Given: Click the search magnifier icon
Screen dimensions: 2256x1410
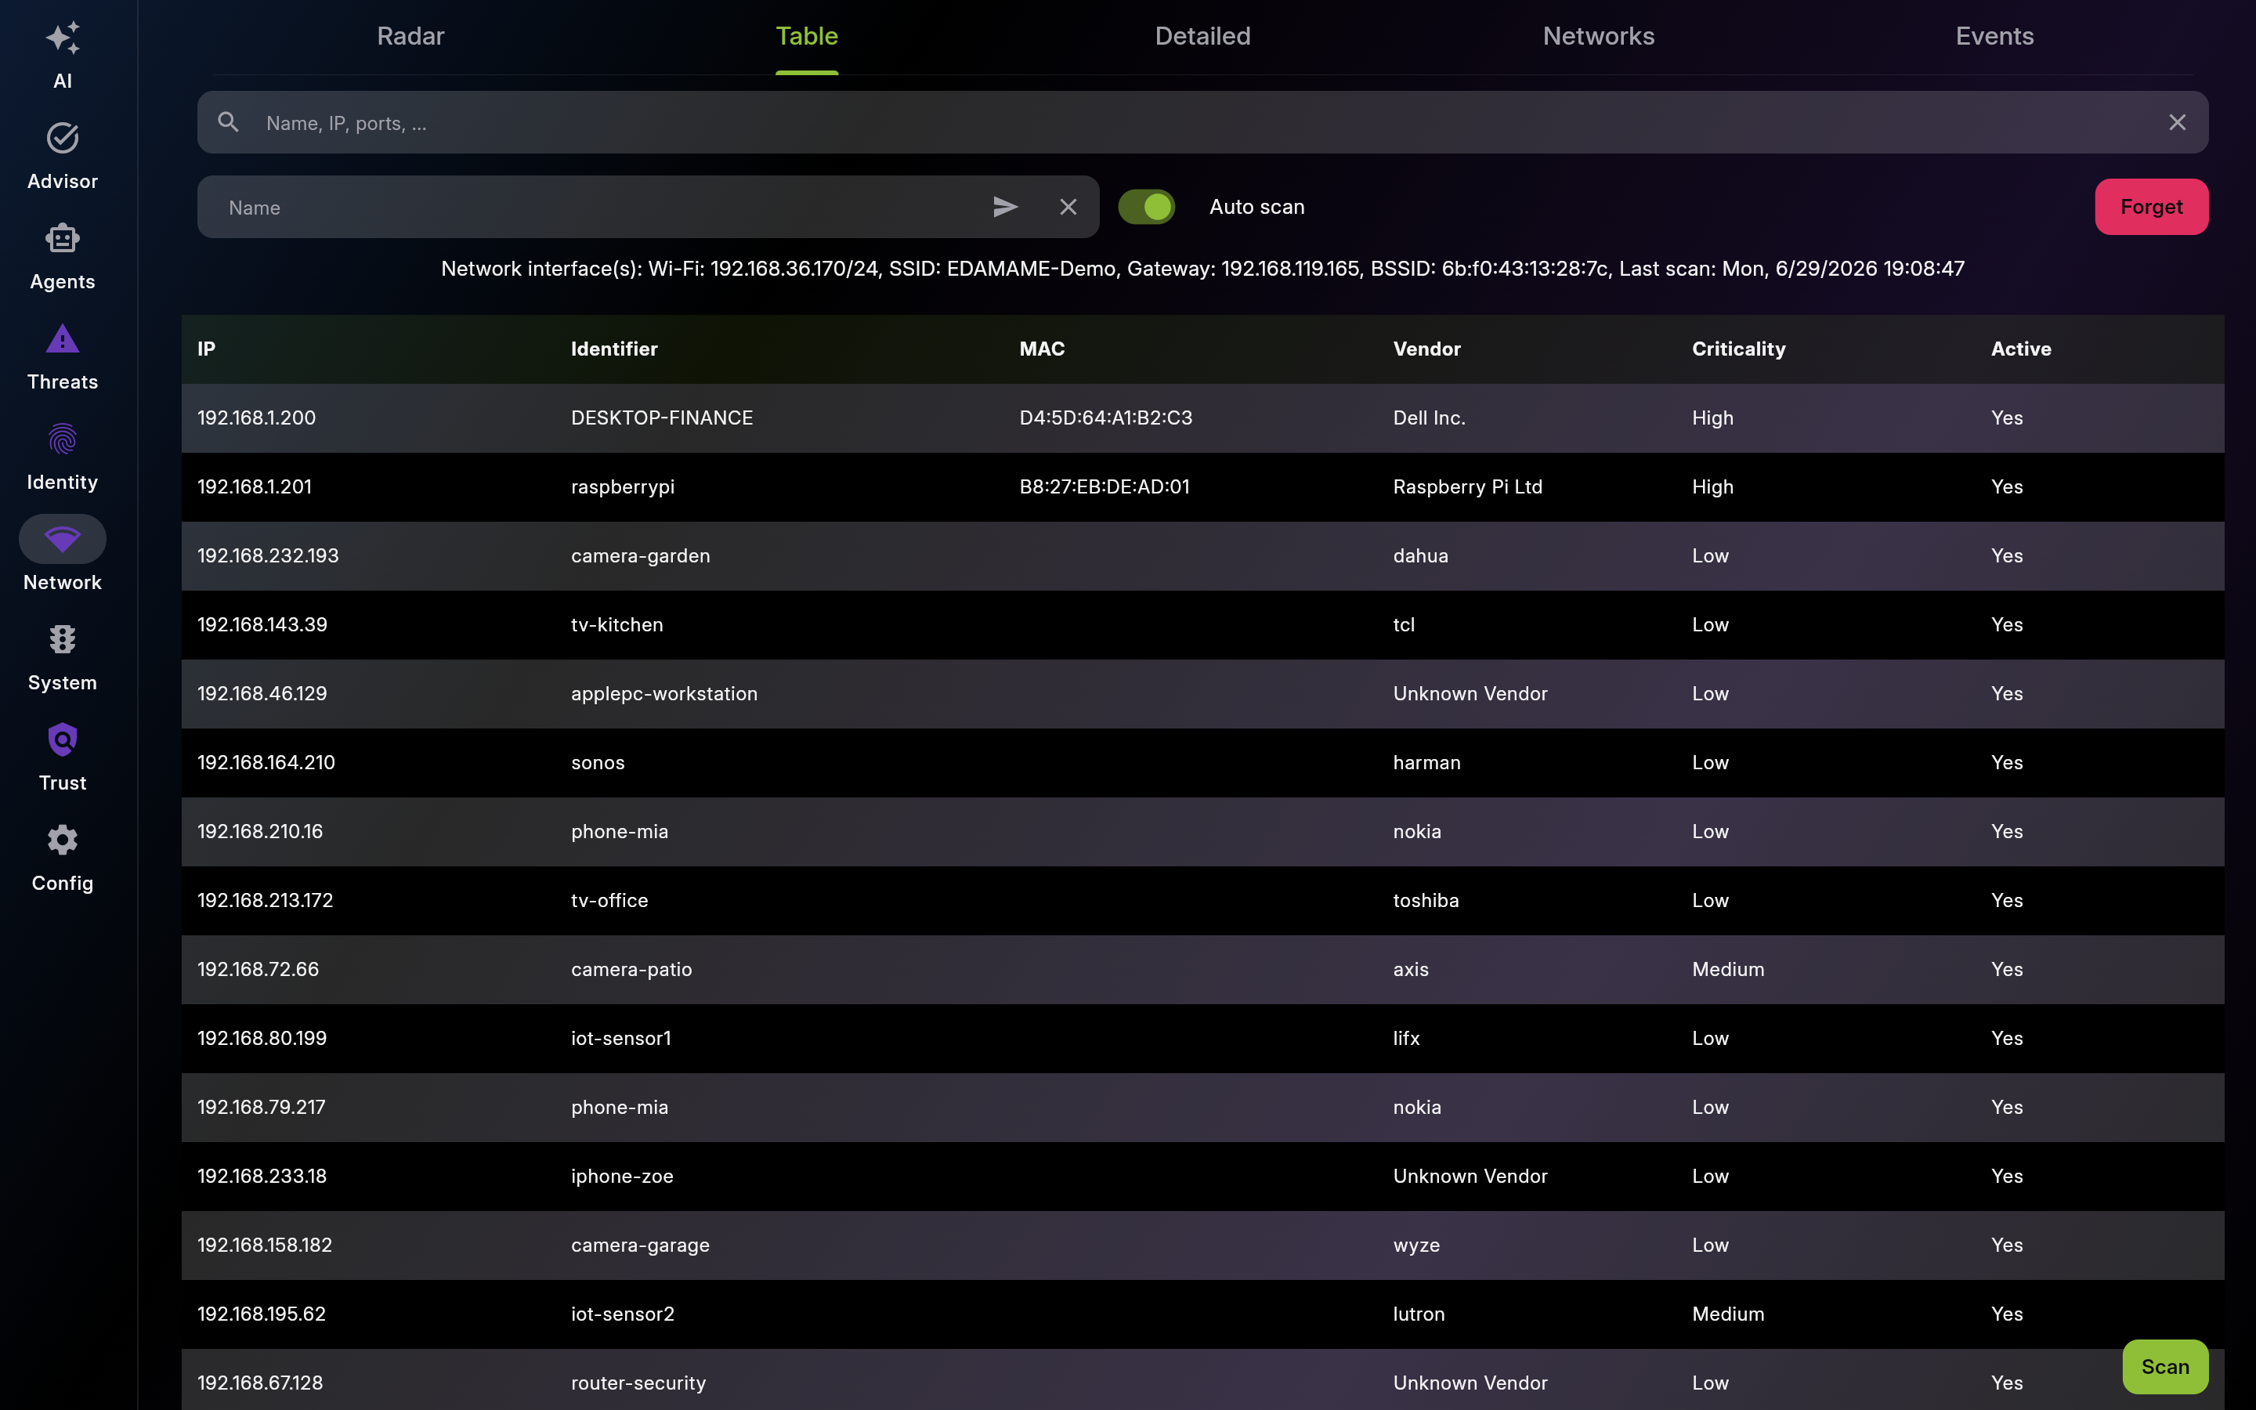Looking at the screenshot, I should [x=229, y=122].
